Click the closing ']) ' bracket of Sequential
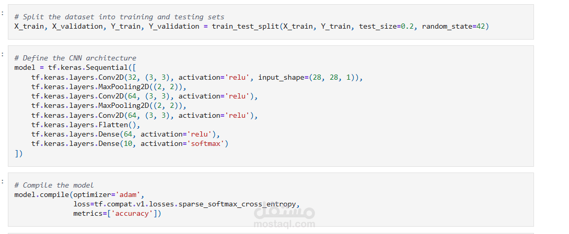569x234 pixels. coord(18,153)
